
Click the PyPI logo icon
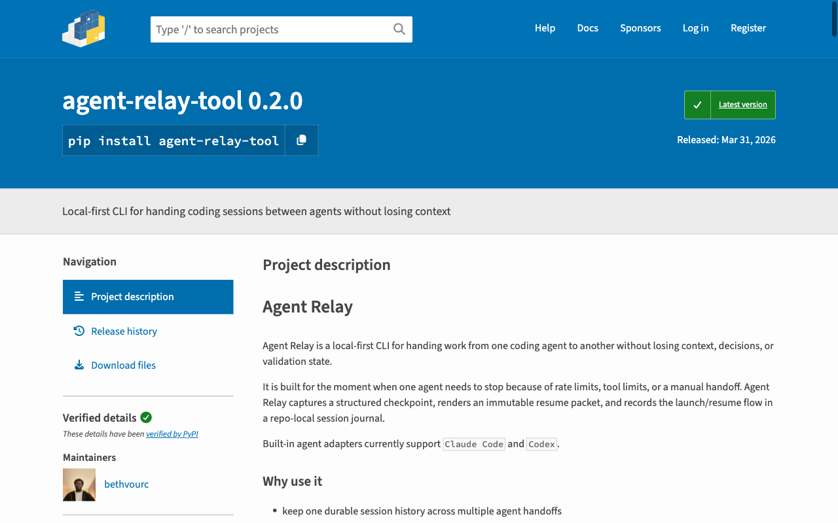84,29
